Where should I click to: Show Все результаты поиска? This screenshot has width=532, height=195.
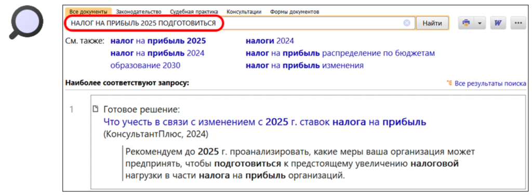(x=490, y=83)
